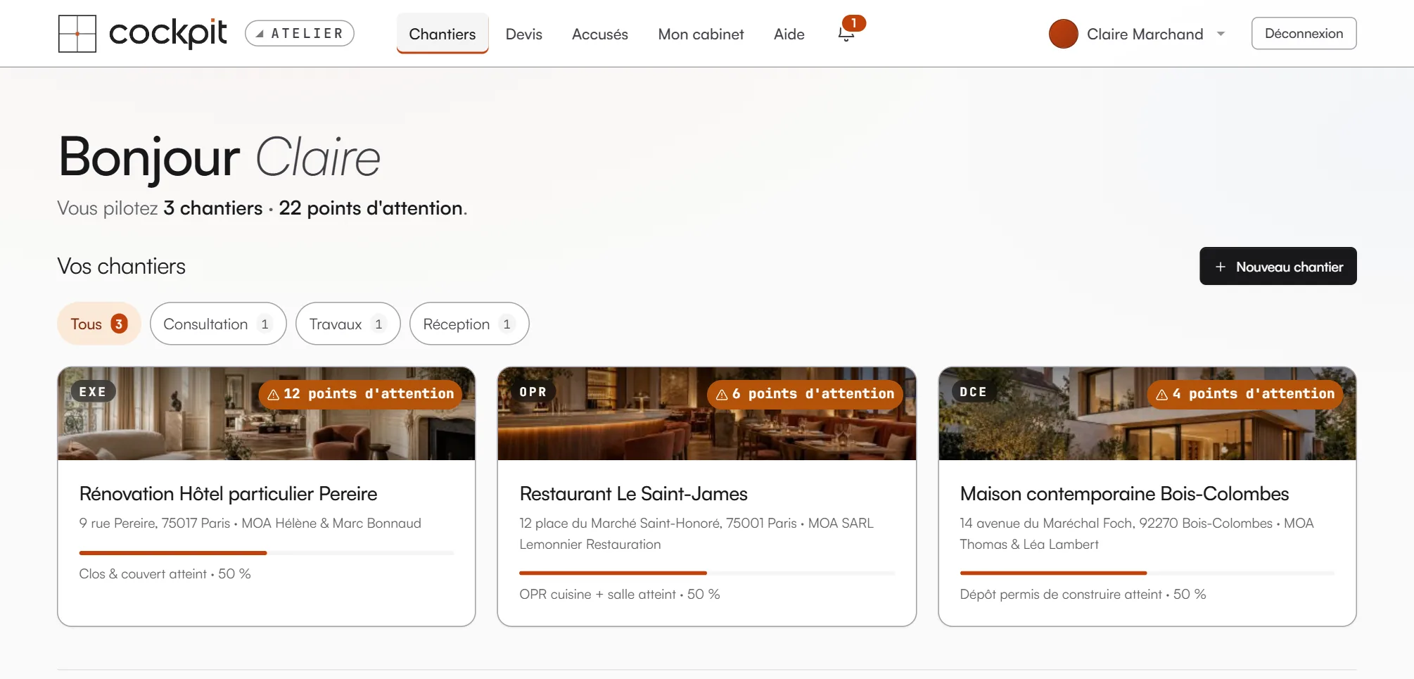Open 4 points d'attention alert badge
Viewport: 1414px width, 679px height.
point(1245,394)
